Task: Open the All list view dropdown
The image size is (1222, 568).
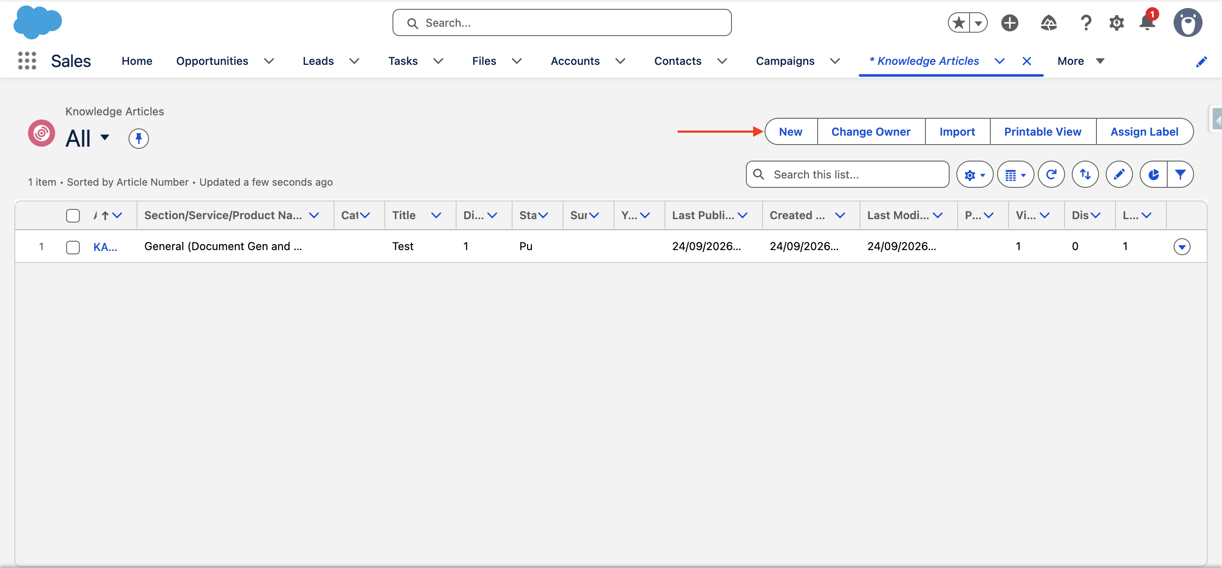Action: [105, 138]
